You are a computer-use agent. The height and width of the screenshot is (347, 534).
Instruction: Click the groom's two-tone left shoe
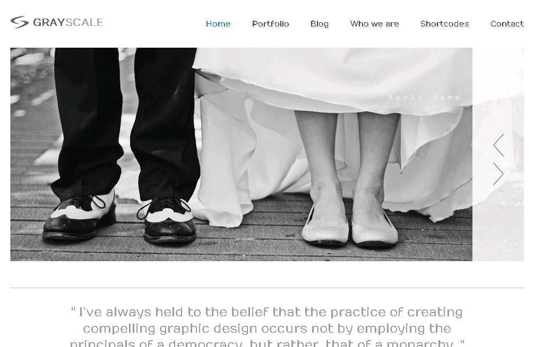click(80, 216)
